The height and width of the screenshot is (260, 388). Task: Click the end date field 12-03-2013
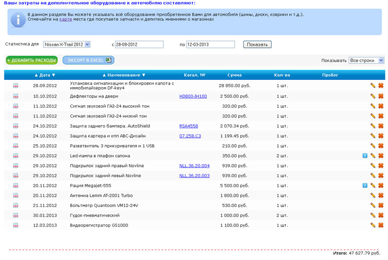coord(211,44)
